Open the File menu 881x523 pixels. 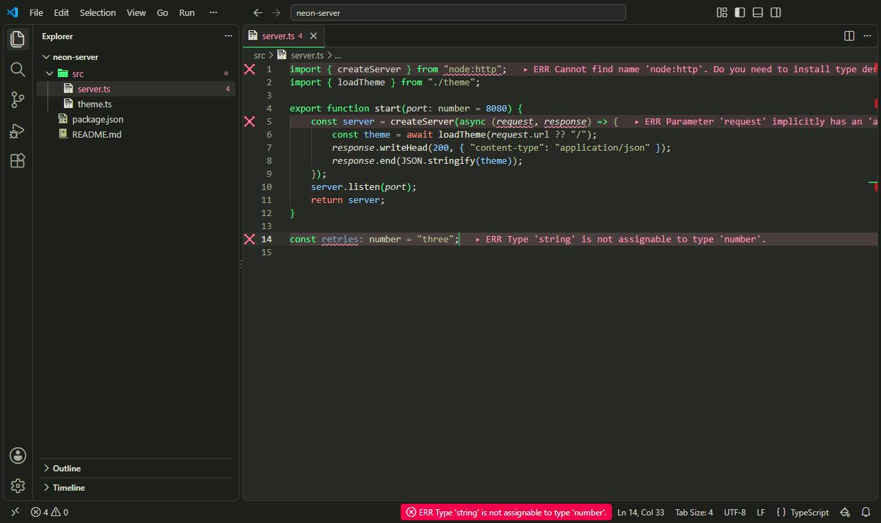pos(36,12)
